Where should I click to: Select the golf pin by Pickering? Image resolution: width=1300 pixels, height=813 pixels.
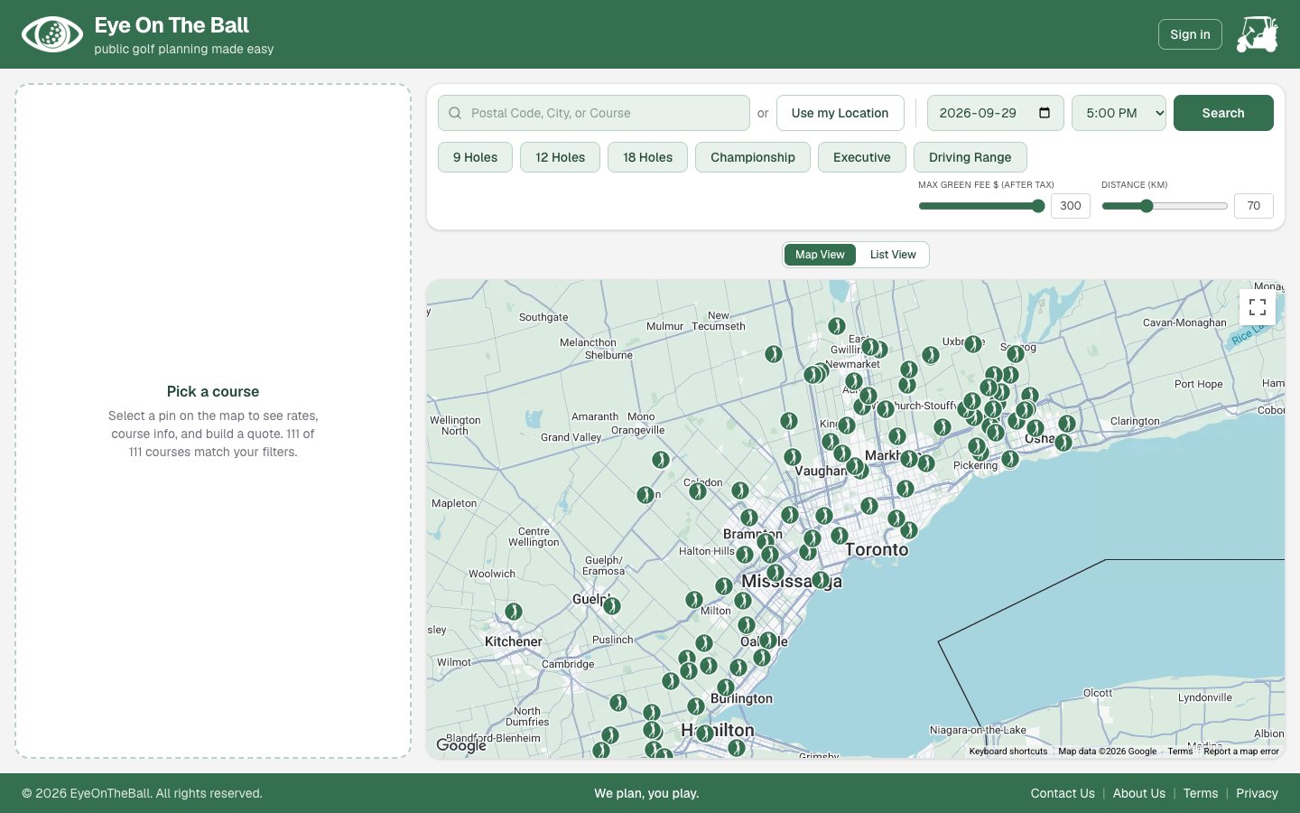pos(1010,459)
